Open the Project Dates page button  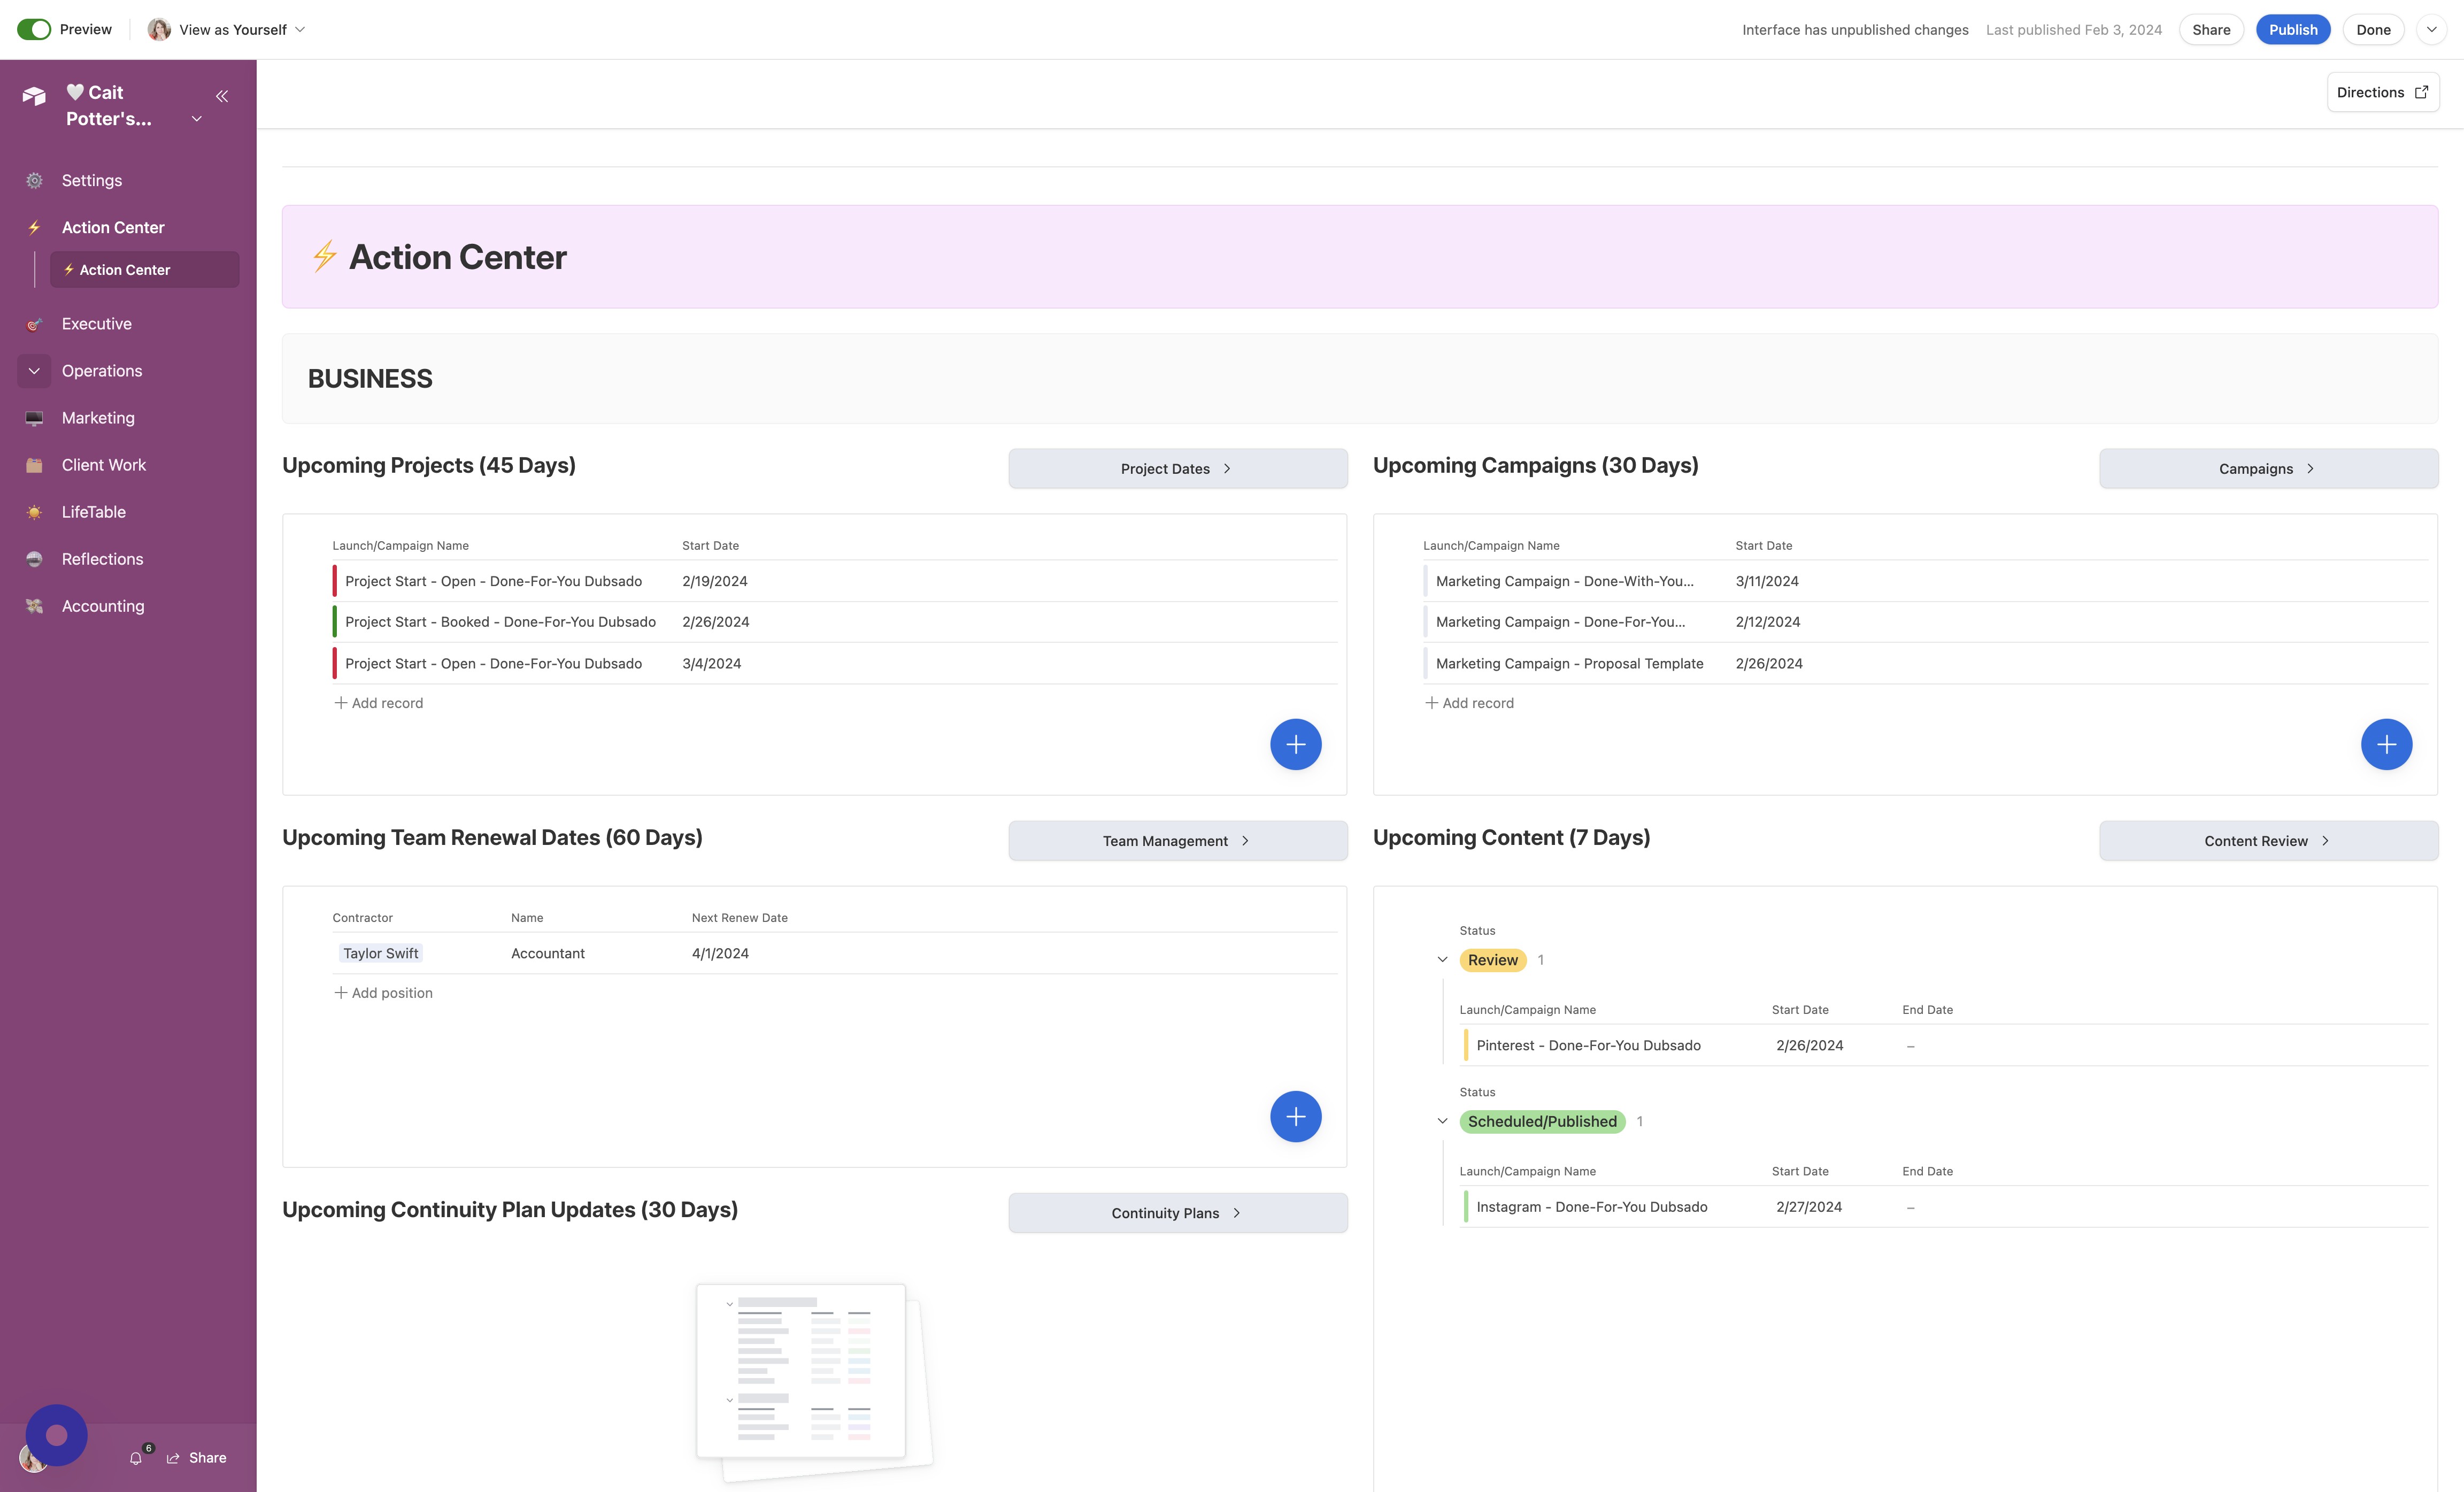1177,468
